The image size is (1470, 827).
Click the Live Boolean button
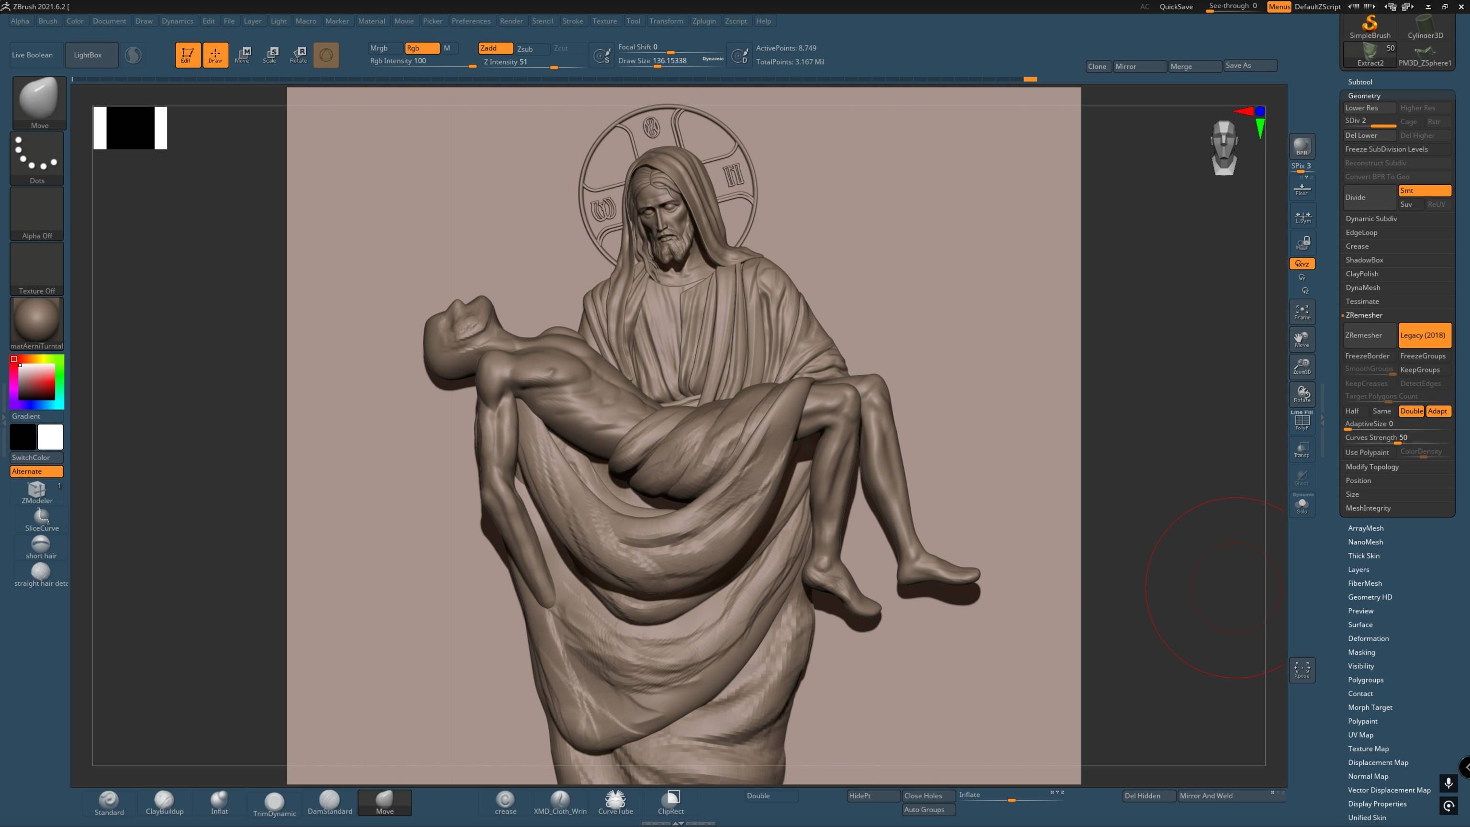[x=35, y=55]
